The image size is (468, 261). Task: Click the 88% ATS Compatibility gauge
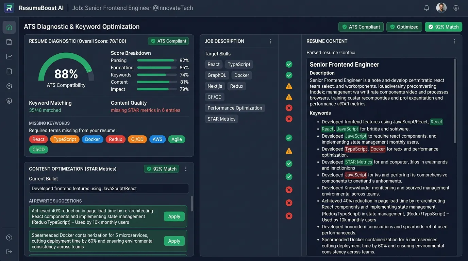(x=66, y=70)
